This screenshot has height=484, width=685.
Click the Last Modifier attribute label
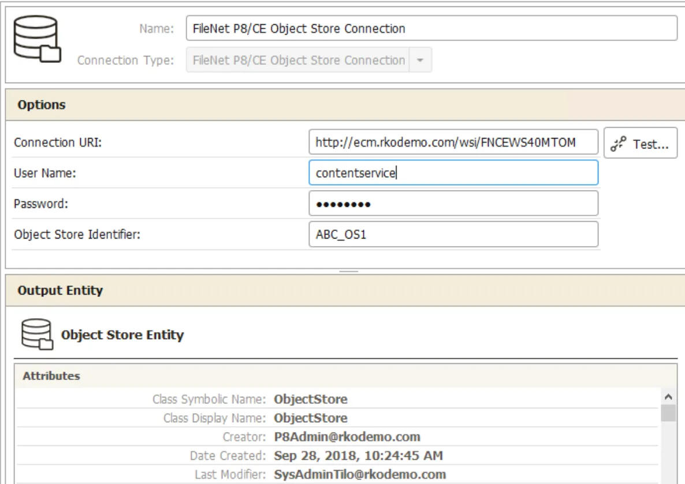[230, 474]
